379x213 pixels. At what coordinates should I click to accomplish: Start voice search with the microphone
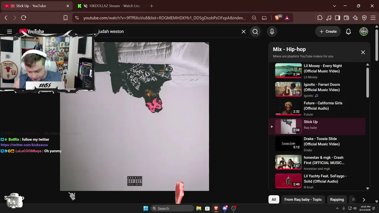272,31
